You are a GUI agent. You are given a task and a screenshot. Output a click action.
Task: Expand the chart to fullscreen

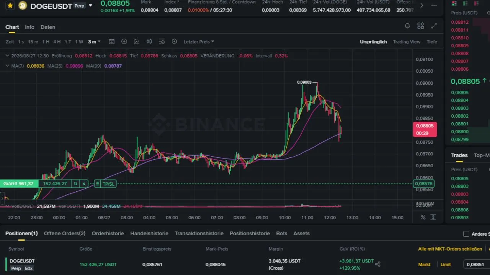434,26
